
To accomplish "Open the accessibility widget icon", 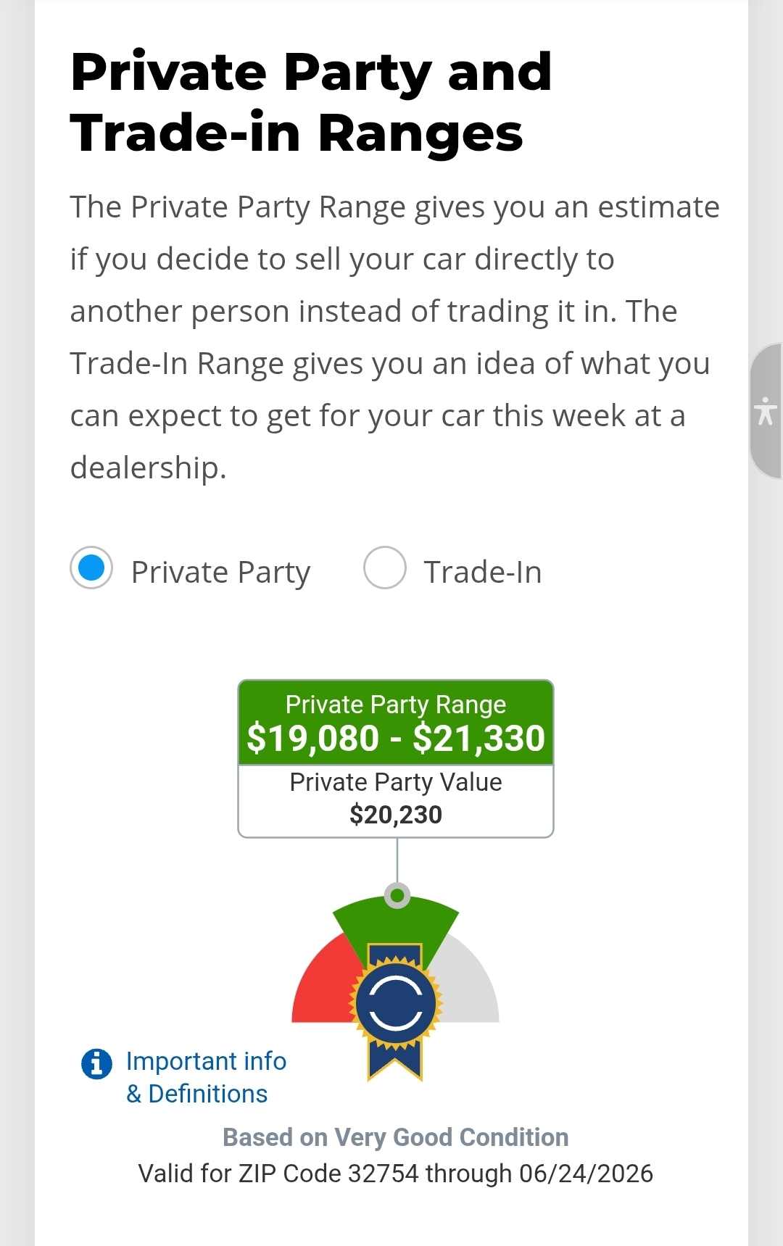I will 766,411.
